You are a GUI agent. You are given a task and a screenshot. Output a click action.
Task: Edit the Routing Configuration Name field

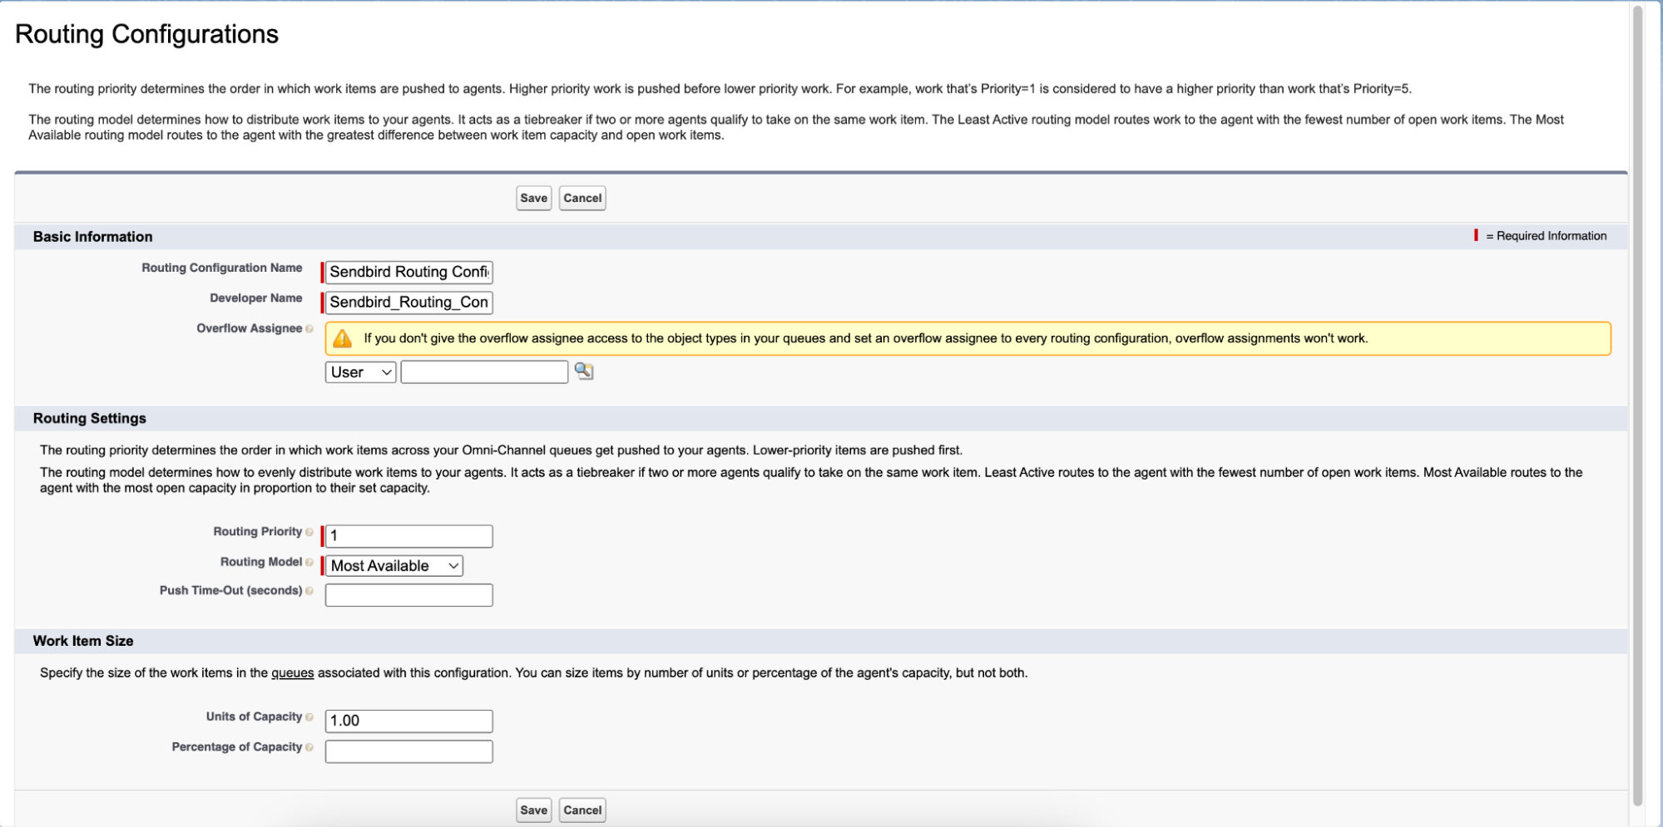[408, 272]
